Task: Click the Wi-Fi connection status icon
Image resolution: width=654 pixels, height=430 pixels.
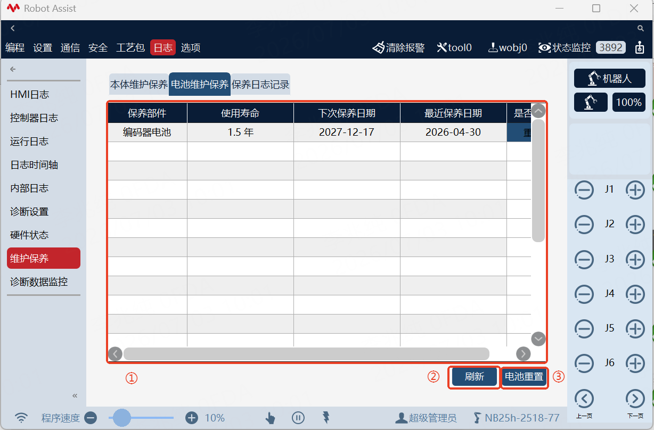Action: [x=21, y=418]
